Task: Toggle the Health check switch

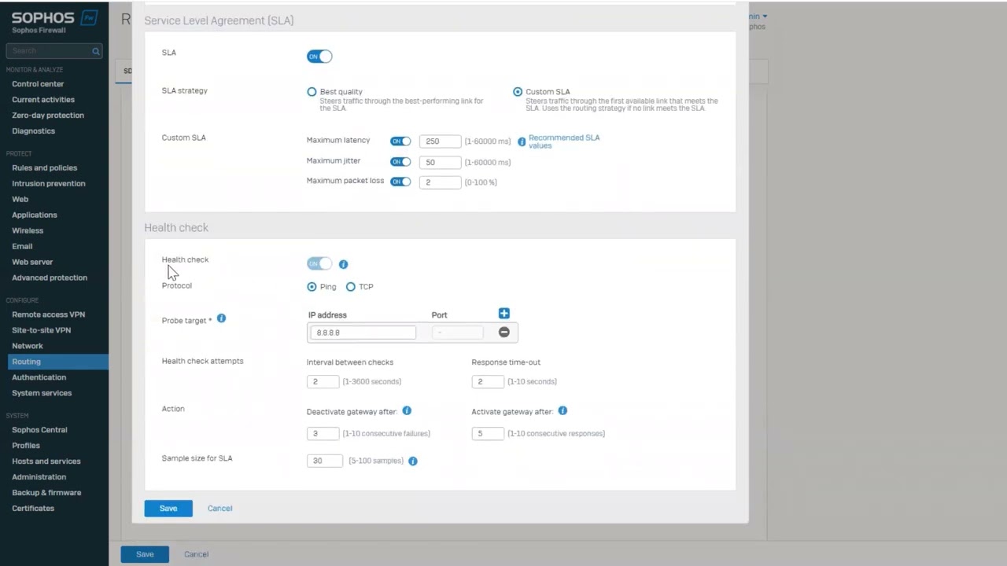Action: pos(319,264)
